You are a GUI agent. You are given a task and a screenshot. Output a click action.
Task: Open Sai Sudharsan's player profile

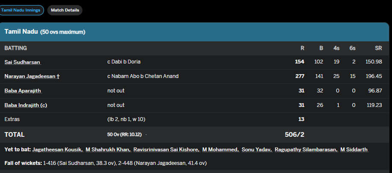pos(22,62)
